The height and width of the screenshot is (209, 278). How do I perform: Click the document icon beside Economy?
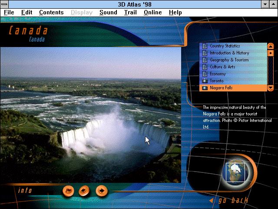pos(205,74)
